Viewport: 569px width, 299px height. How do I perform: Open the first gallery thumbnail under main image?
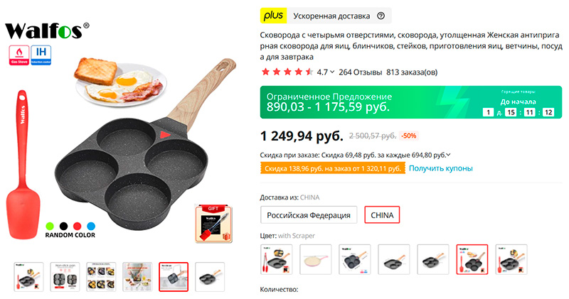pos(28,277)
